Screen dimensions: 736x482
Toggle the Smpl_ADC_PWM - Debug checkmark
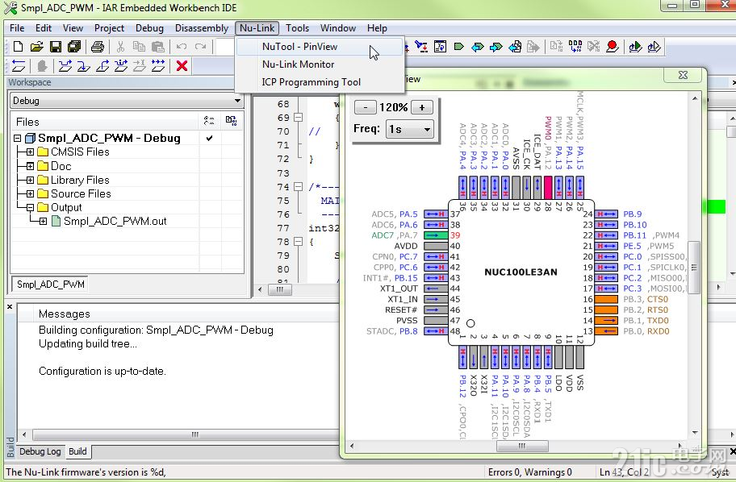209,138
